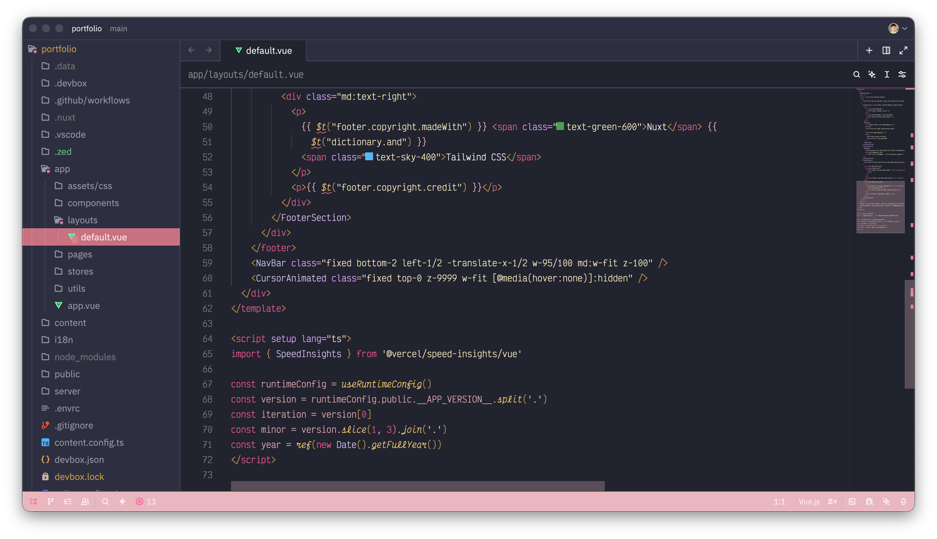This screenshot has height=539, width=937.
Task: Click the 1:1 cursor position indicator
Action: pyautogui.click(x=779, y=501)
